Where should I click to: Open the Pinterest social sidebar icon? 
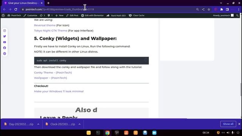[x=5, y=54]
